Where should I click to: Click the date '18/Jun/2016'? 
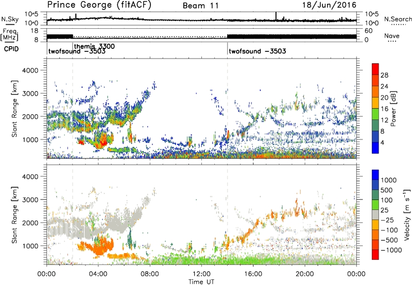329,5
